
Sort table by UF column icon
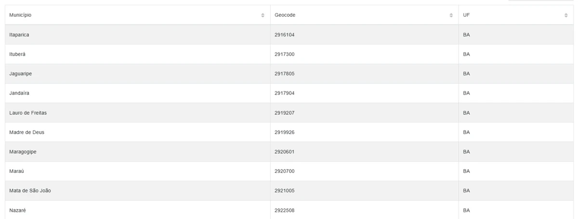pos(566,15)
